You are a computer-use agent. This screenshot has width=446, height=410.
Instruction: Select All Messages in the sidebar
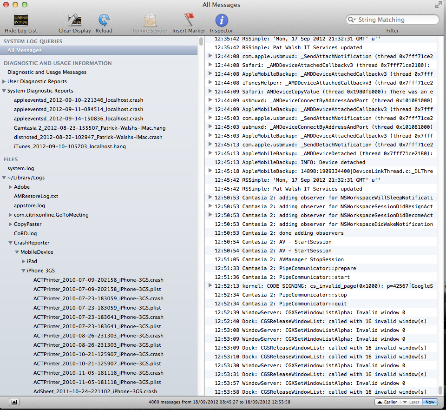98,50
